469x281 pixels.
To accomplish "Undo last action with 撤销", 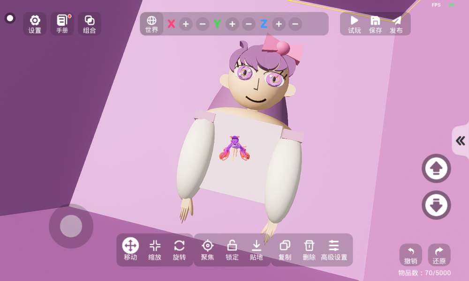I will coord(411,255).
